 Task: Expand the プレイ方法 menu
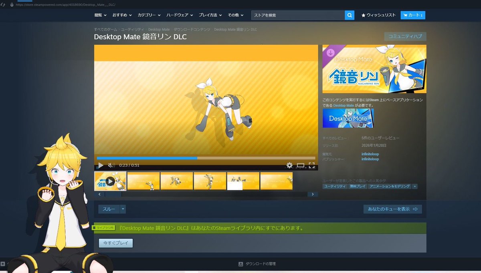[210, 15]
